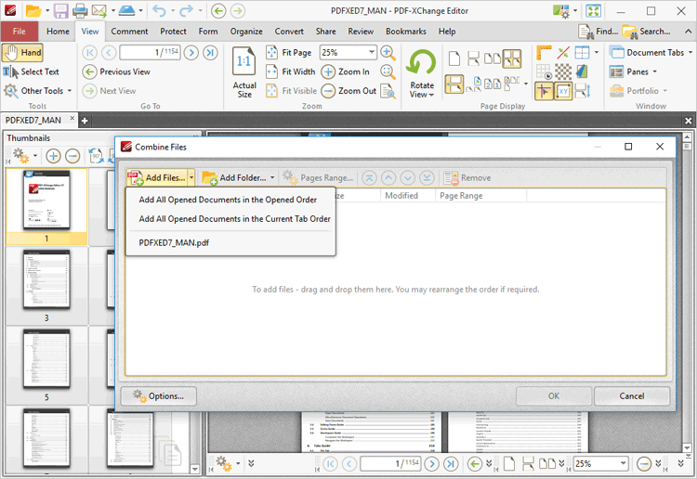Open the Panes dropdown
This screenshot has height=479, width=697.
633,71
